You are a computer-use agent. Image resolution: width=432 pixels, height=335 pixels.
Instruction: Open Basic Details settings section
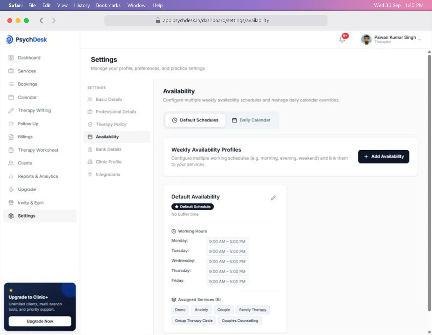pos(117,99)
